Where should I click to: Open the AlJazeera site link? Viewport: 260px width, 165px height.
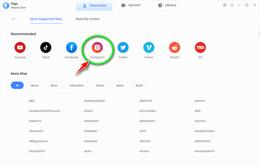pos(91,141)
